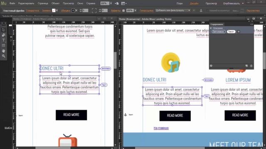Viewport: 266px width, 149px height.
Task: Click the stroke color swatch
Action: 73,10
